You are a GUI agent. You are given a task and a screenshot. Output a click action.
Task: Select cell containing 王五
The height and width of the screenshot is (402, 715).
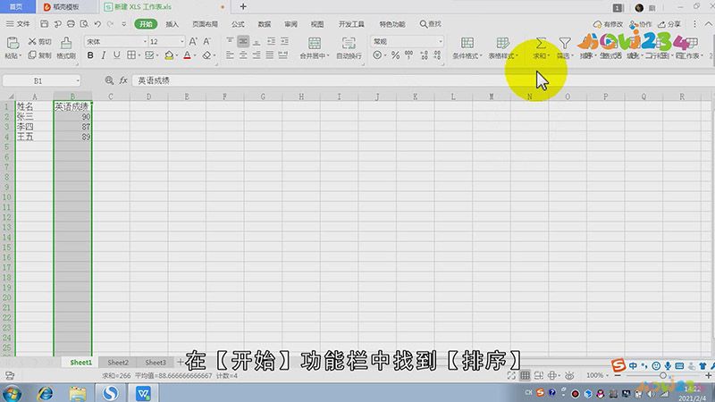(34, 137)
